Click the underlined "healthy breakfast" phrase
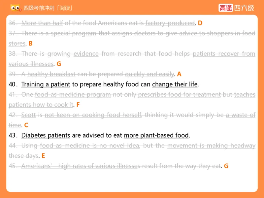This screenshot has width=264, height=198. tap(51, 74)
